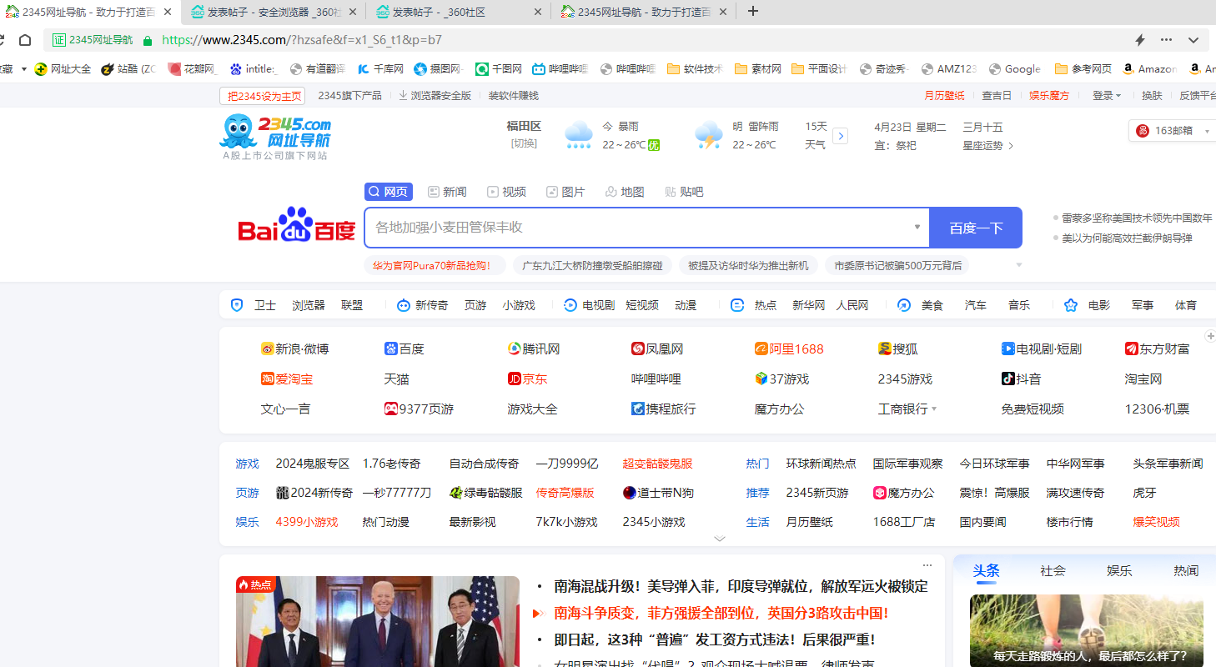Open the 登录 dropdown
The width and height of the screenshot is (1216, 667).
coord(1107,96)
